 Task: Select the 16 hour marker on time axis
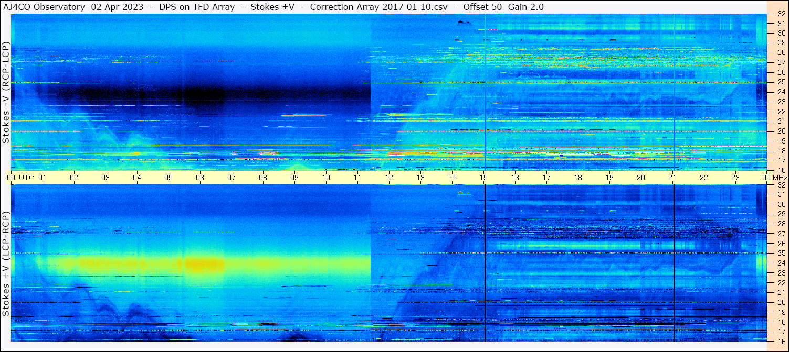[515, 178]
